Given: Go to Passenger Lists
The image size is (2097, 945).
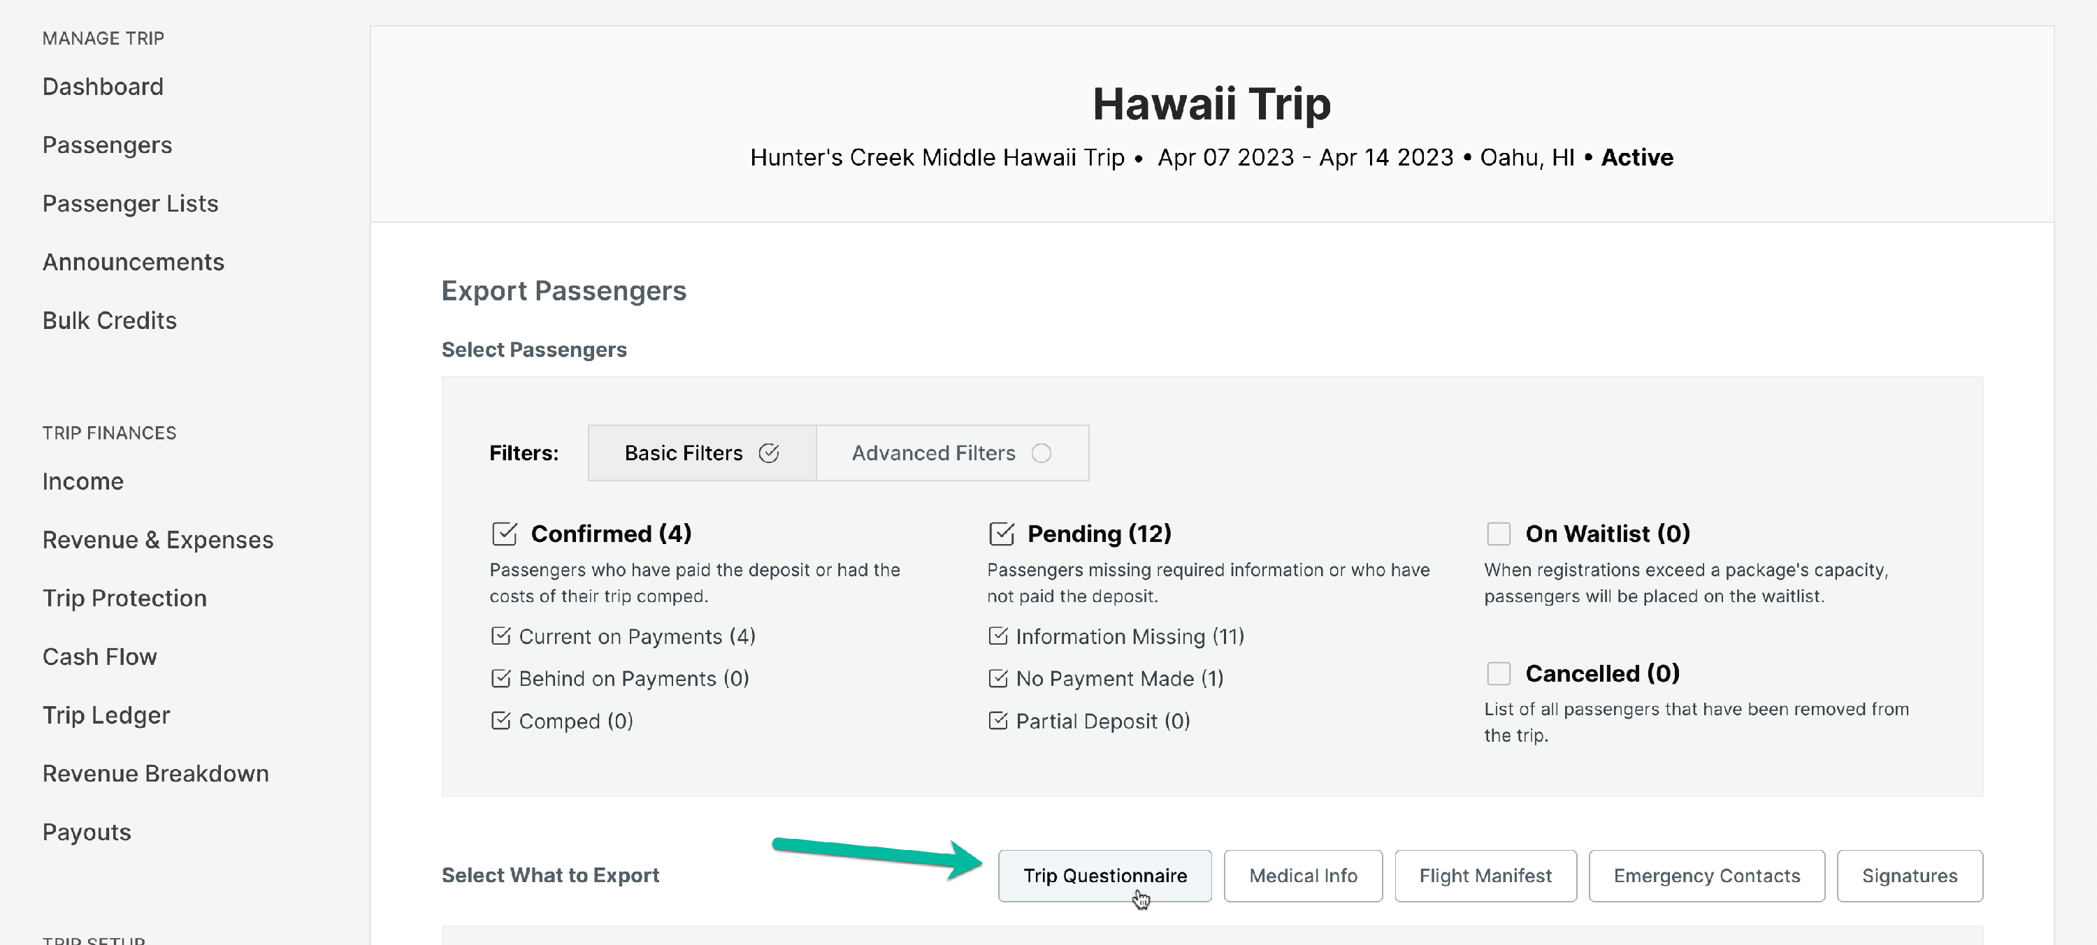Looking at the screenshot, I should coord(130,203).
